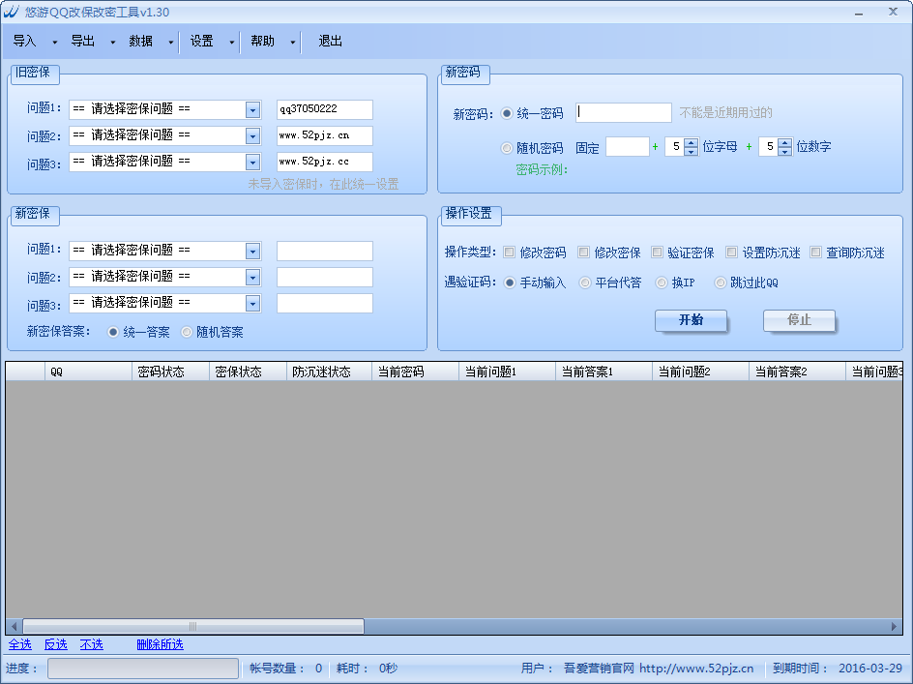Open the 帮助 menu dropdown arrow
Image resolution: width=913 pixels, height=684 pixels.
coord(292,43)
